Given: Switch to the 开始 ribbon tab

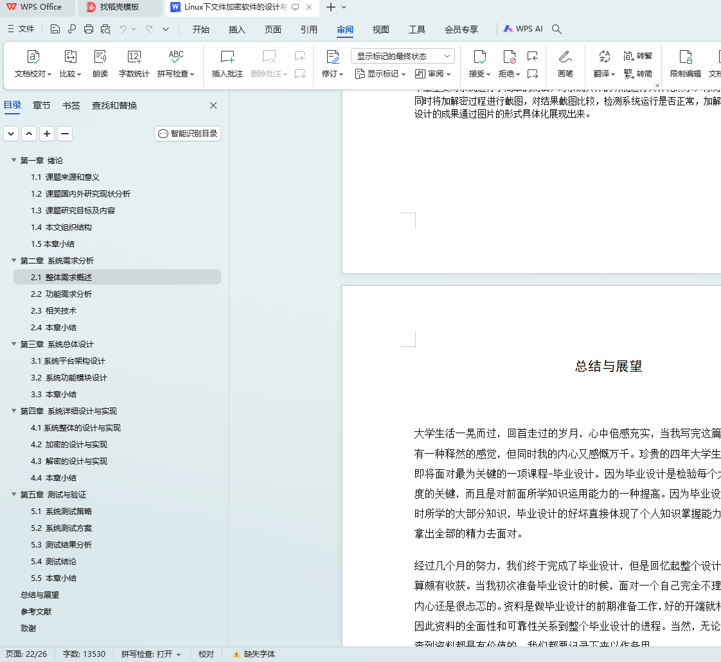Looking at the screenshot, I should [x=201, y=30].
